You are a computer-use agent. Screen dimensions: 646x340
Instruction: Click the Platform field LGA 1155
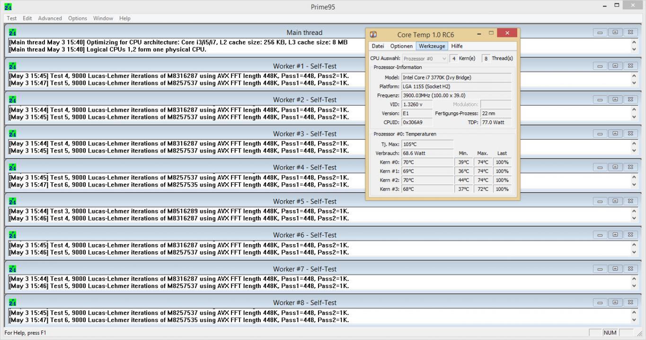click(x=456, y=86)
